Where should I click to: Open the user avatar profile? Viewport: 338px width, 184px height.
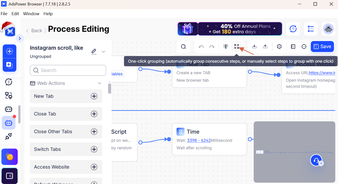coord(328,29)
